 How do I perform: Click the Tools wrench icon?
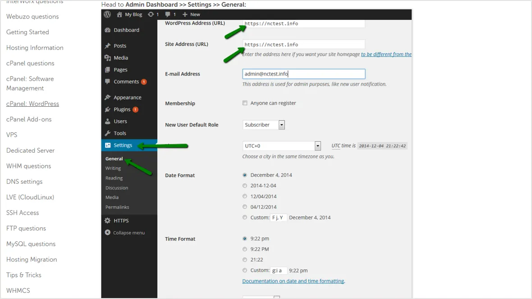108,133
